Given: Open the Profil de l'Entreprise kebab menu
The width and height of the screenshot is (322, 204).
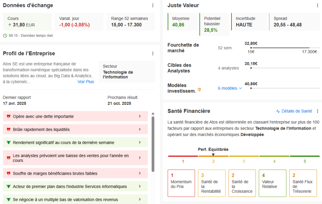Looking at the screenshot, I should pyautogui.click(x=153, y=54).
